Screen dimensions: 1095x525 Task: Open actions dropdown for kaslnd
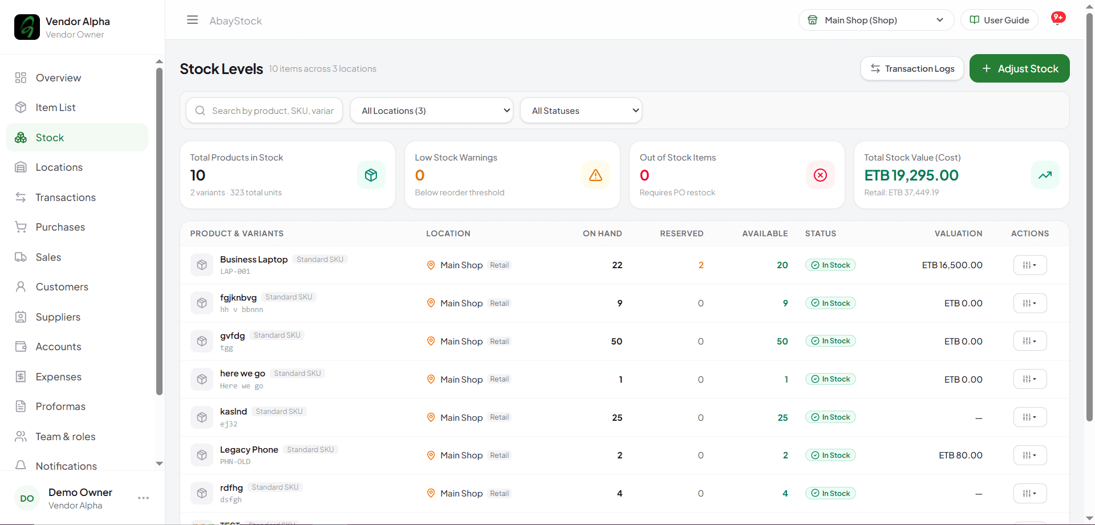[x=1030, y=417]
